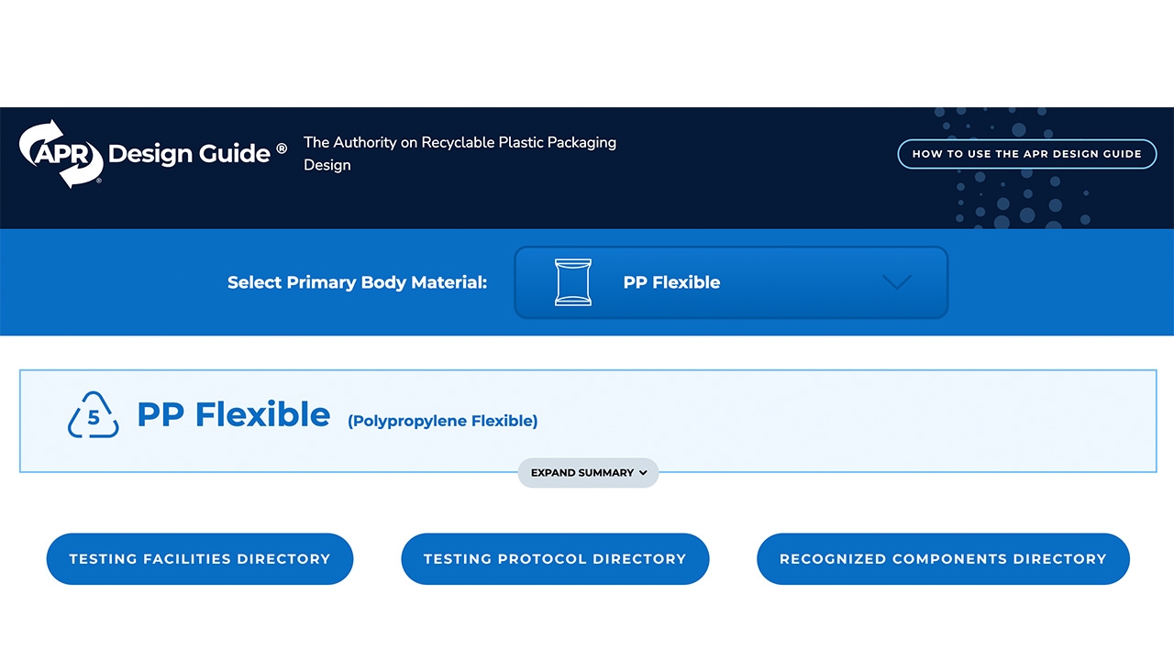1174x660 pixels.
Task: Expand the summary section
Action: [588, 473]
